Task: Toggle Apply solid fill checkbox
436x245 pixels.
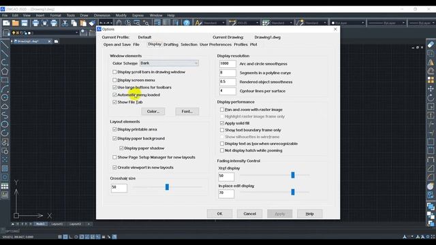Action: (x=222, y=123)
